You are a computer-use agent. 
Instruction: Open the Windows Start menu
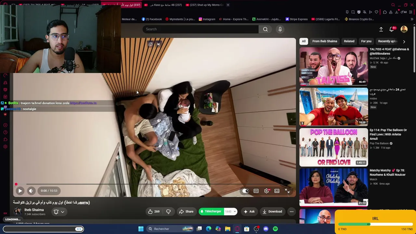141,229
